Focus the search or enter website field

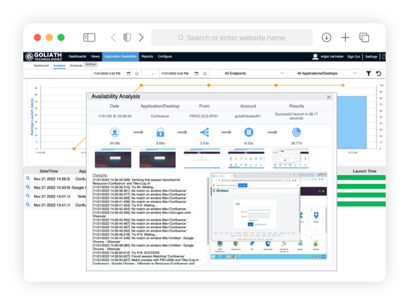pyautogui.click(x=231, y=38)
